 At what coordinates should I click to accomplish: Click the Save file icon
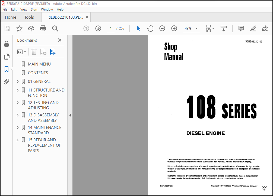click(x=7, y=28)
